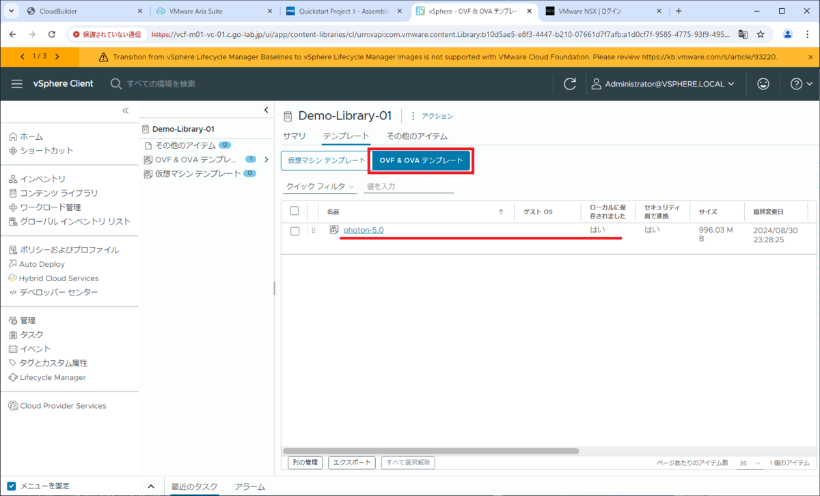Click the 値を入力 filter field
The height and width of the screenshot is (496, 820).
(x=409, y=186)
